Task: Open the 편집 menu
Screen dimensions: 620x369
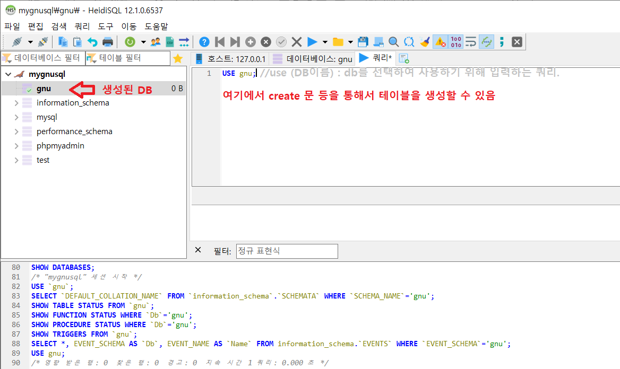Action: (x=36, y=27)
